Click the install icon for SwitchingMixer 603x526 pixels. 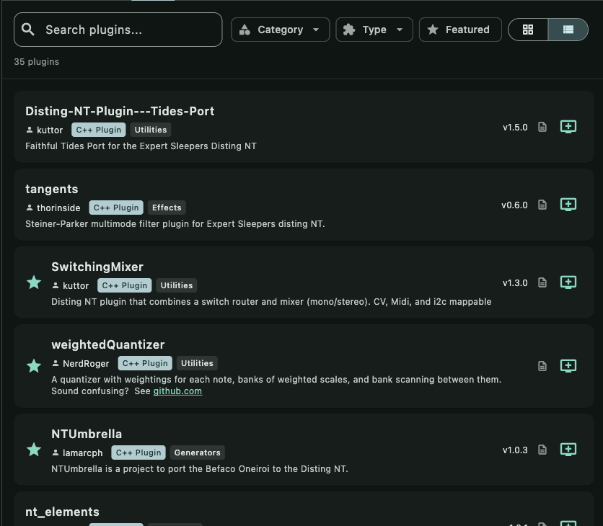pos(568,282)
